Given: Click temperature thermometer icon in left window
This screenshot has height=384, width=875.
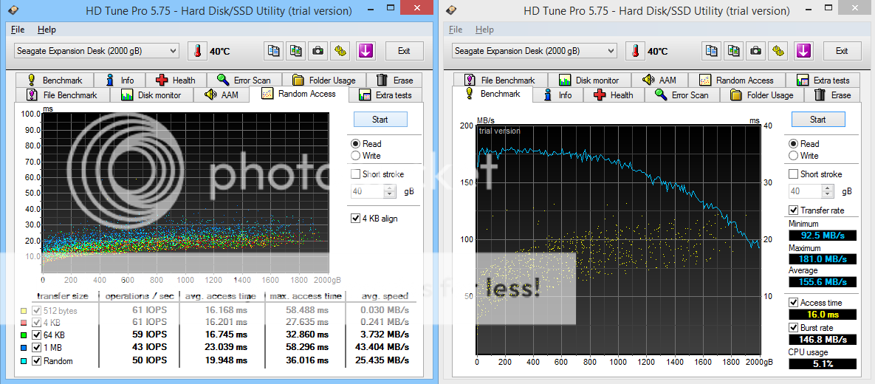Looking at the screenshot, I should (197, 51).
